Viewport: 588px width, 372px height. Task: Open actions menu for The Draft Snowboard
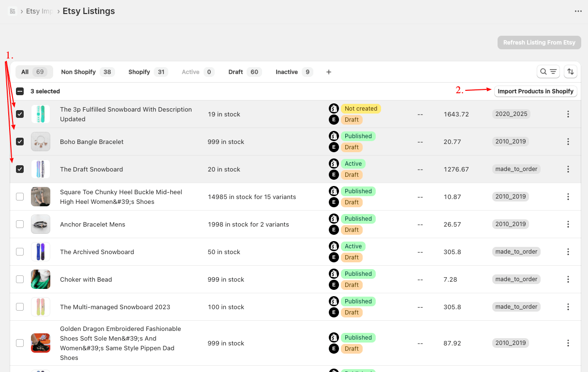568,169
